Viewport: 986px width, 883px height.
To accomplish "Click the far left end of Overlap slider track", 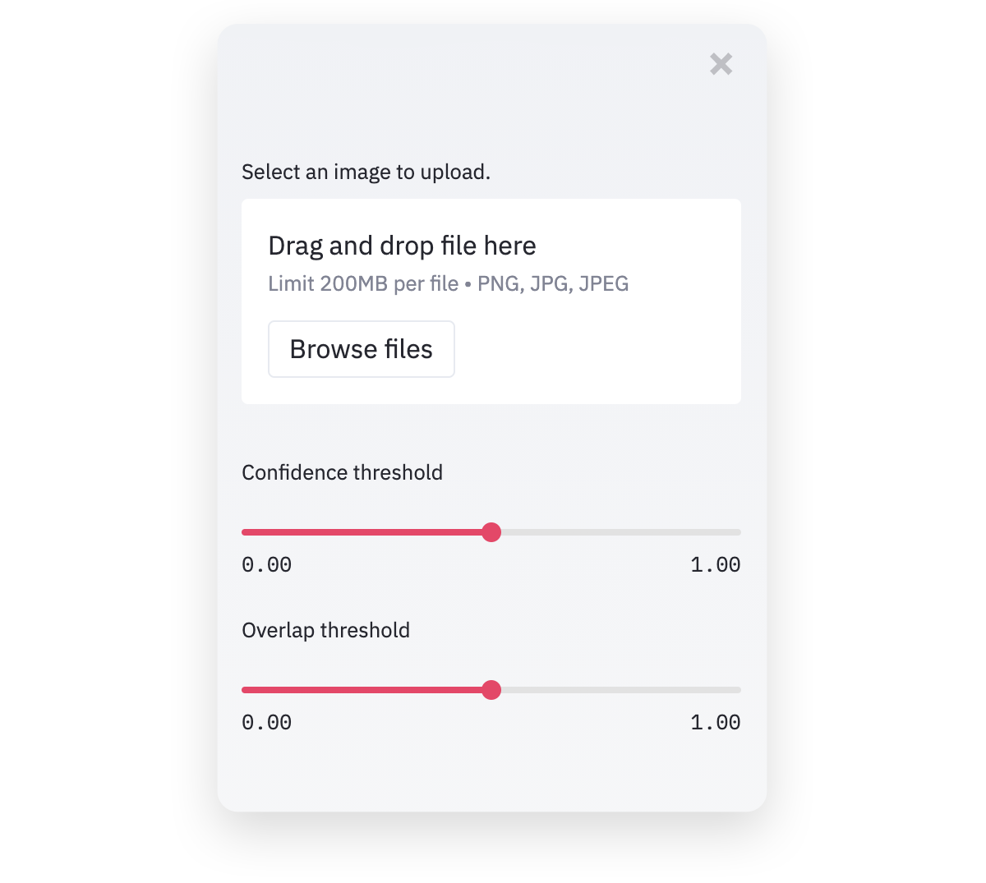I will [x=245, y=690].
